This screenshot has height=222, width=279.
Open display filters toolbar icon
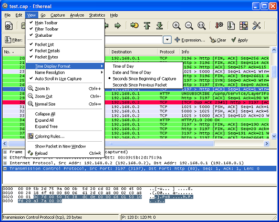pyautogui.click(x=231, y=26)
